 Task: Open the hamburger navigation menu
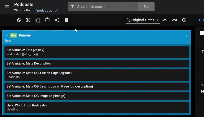tap(7, 7)
